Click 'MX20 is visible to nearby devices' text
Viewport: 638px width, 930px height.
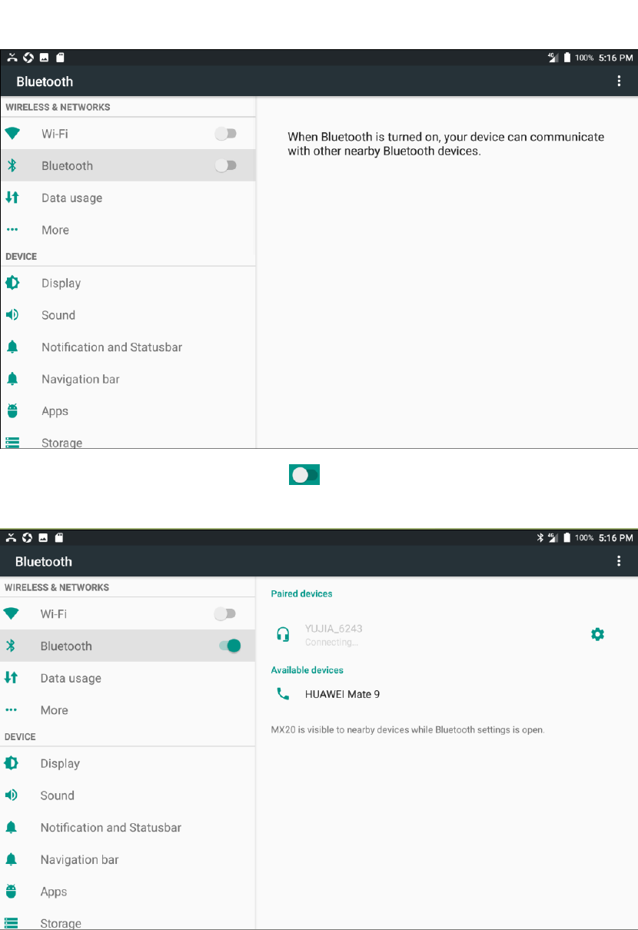(408, 729)
